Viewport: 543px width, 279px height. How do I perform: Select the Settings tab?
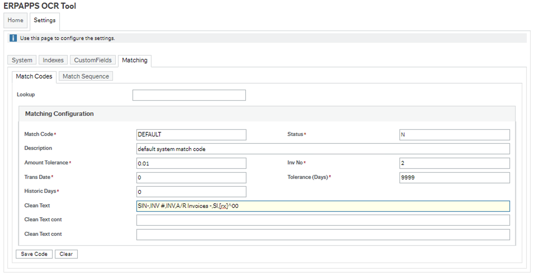click(45, 20)
